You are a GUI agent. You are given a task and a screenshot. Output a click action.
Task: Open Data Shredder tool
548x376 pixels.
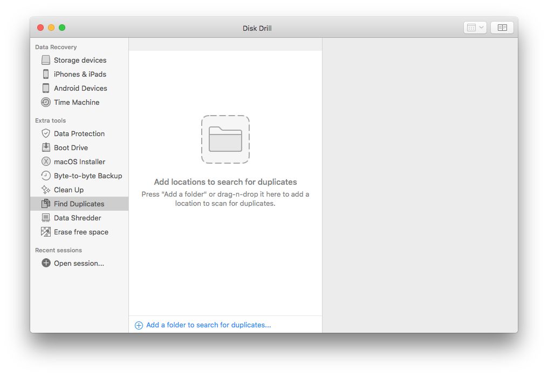coord(79,218)
